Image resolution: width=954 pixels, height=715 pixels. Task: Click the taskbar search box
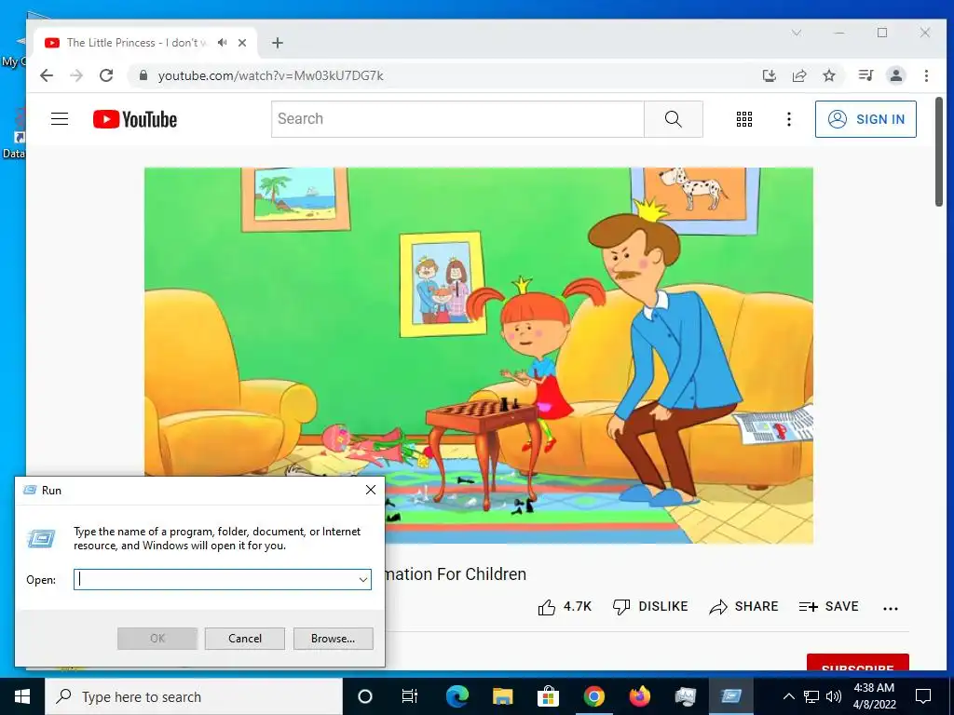click(x=194, y=696)
